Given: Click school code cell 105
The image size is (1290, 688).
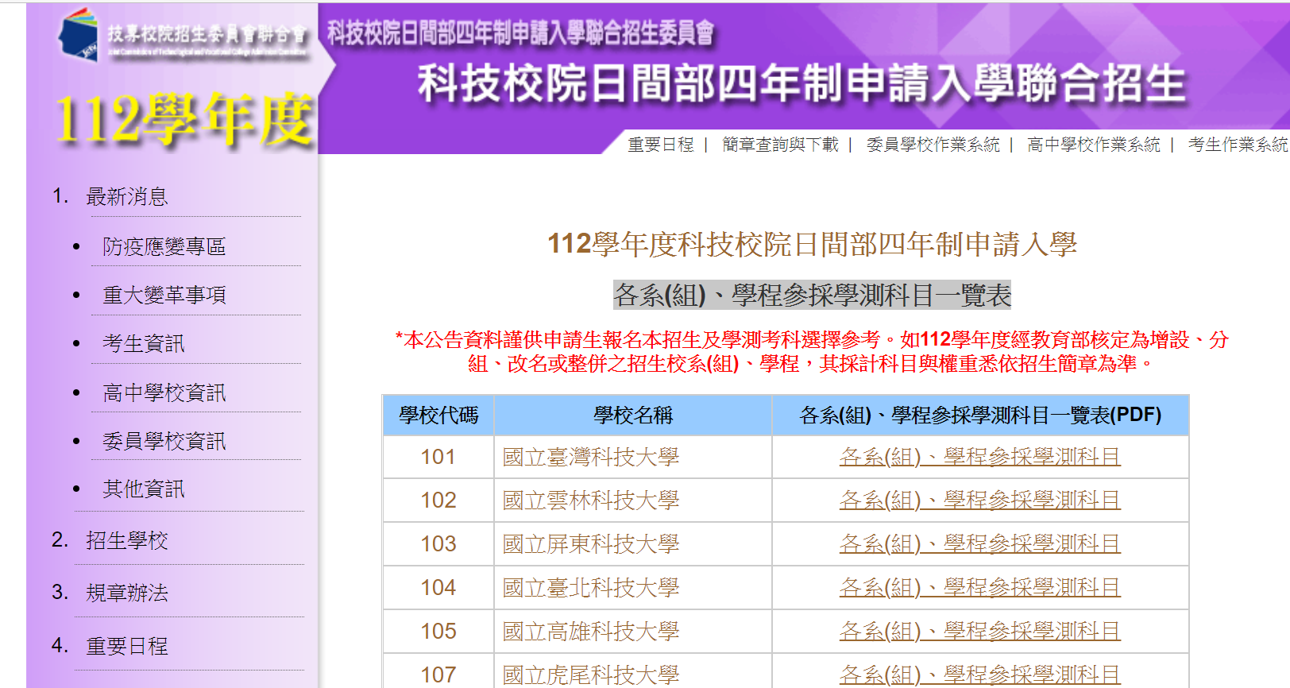Looking at the screenshot, I should coord(438,632).
